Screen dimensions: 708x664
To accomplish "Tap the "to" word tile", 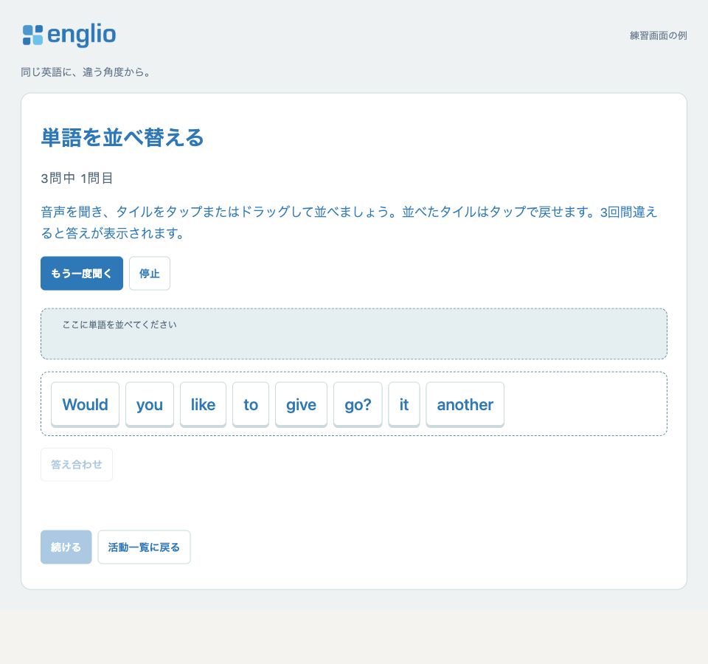I will pyautogui.click(x=251, y=404).
